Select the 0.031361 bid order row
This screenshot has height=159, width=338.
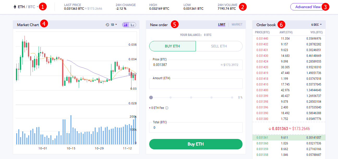[x=289, y=138]
